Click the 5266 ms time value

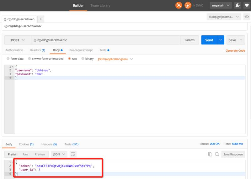238,144
